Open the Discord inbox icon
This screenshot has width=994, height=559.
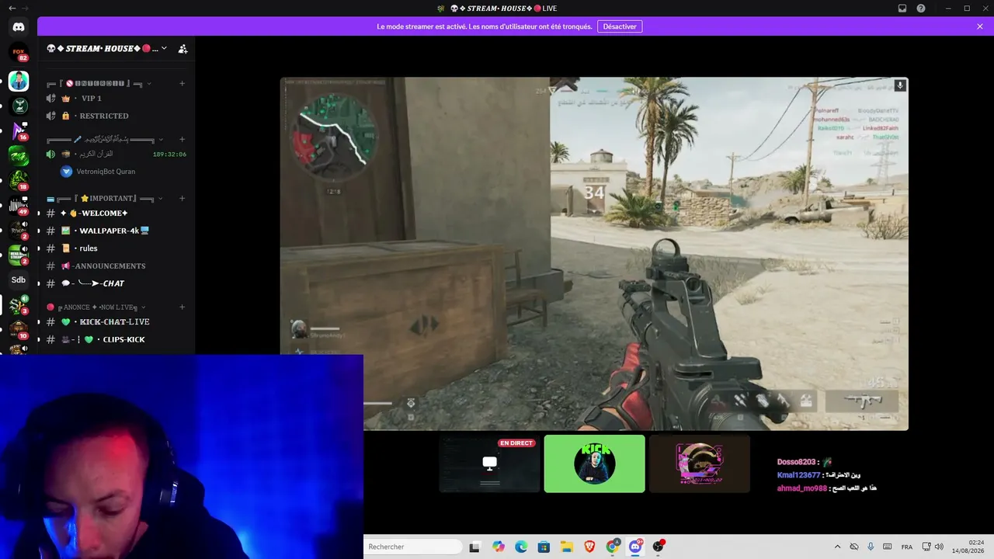pos(902,9)
